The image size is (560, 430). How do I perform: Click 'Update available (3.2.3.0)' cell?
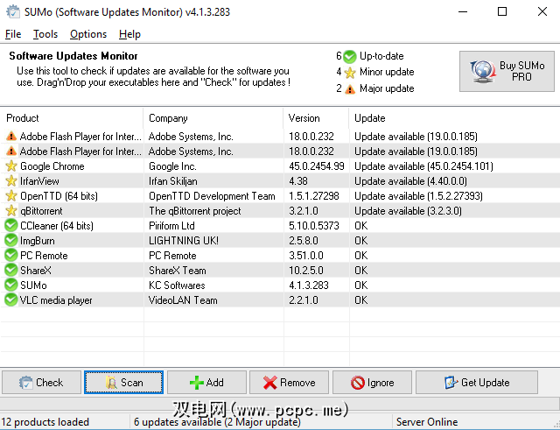click(409, 211)
